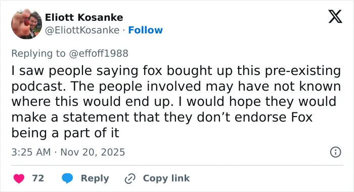Viewport: 354px width, 192px height.
Task: Click the Nov 20, 2025 date
Action: point(93,152)
